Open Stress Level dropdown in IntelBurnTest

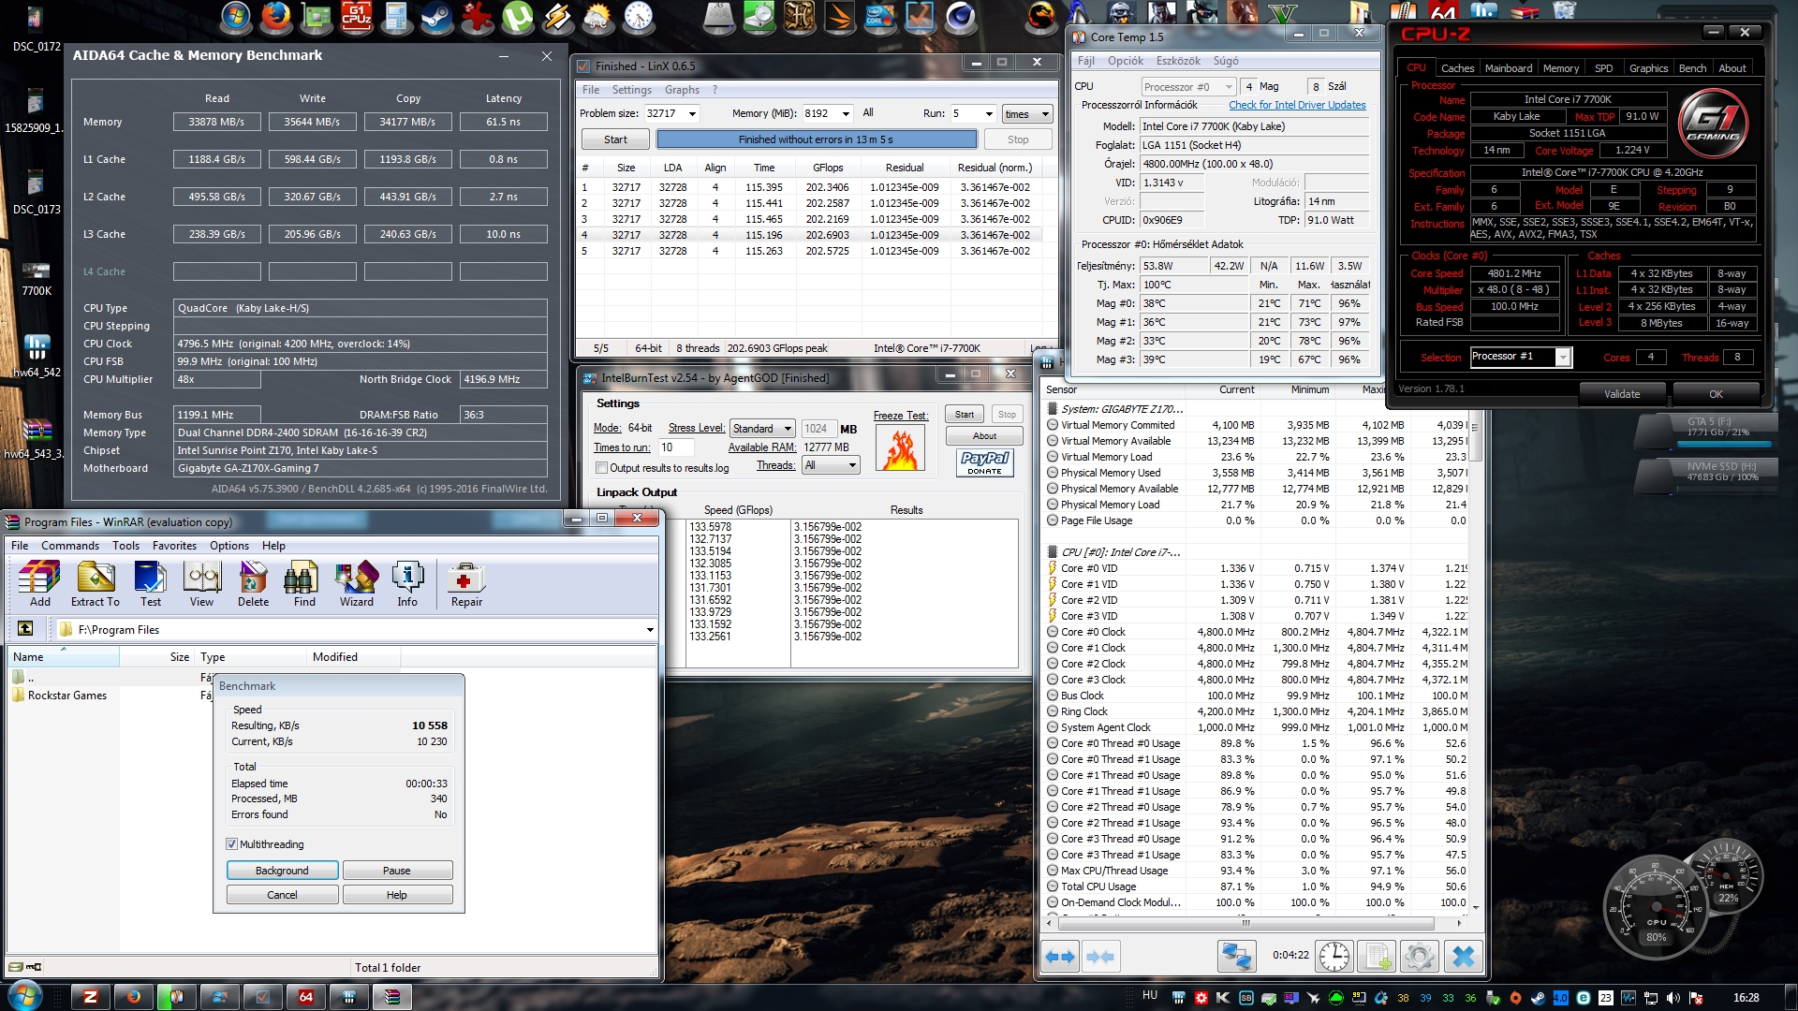point(762,428)
